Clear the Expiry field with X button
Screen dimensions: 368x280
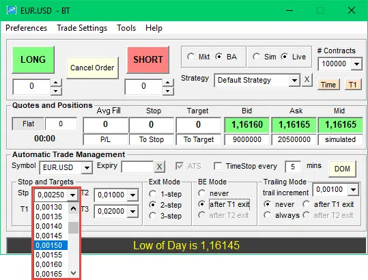159,167
